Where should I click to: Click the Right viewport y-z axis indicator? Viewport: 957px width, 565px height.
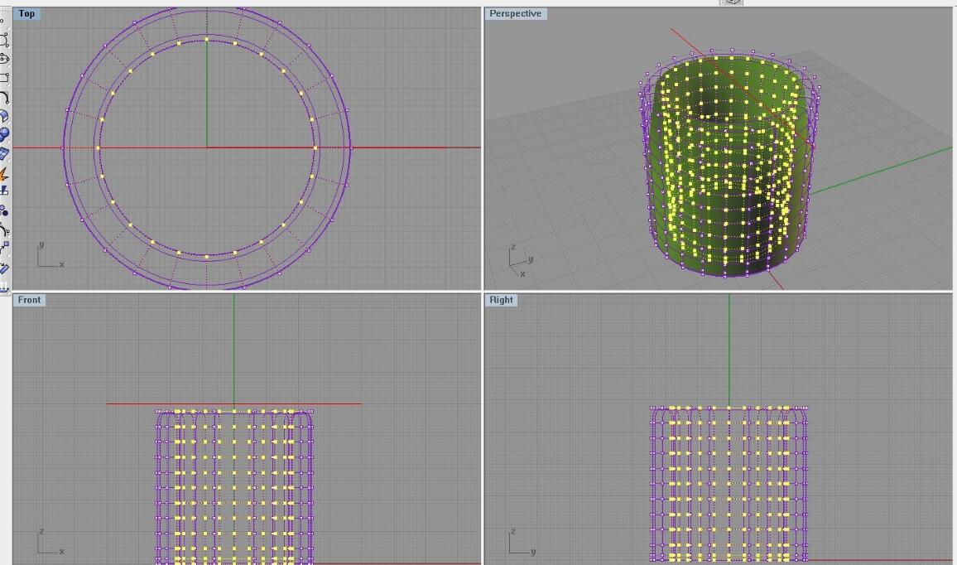[522, 542]
